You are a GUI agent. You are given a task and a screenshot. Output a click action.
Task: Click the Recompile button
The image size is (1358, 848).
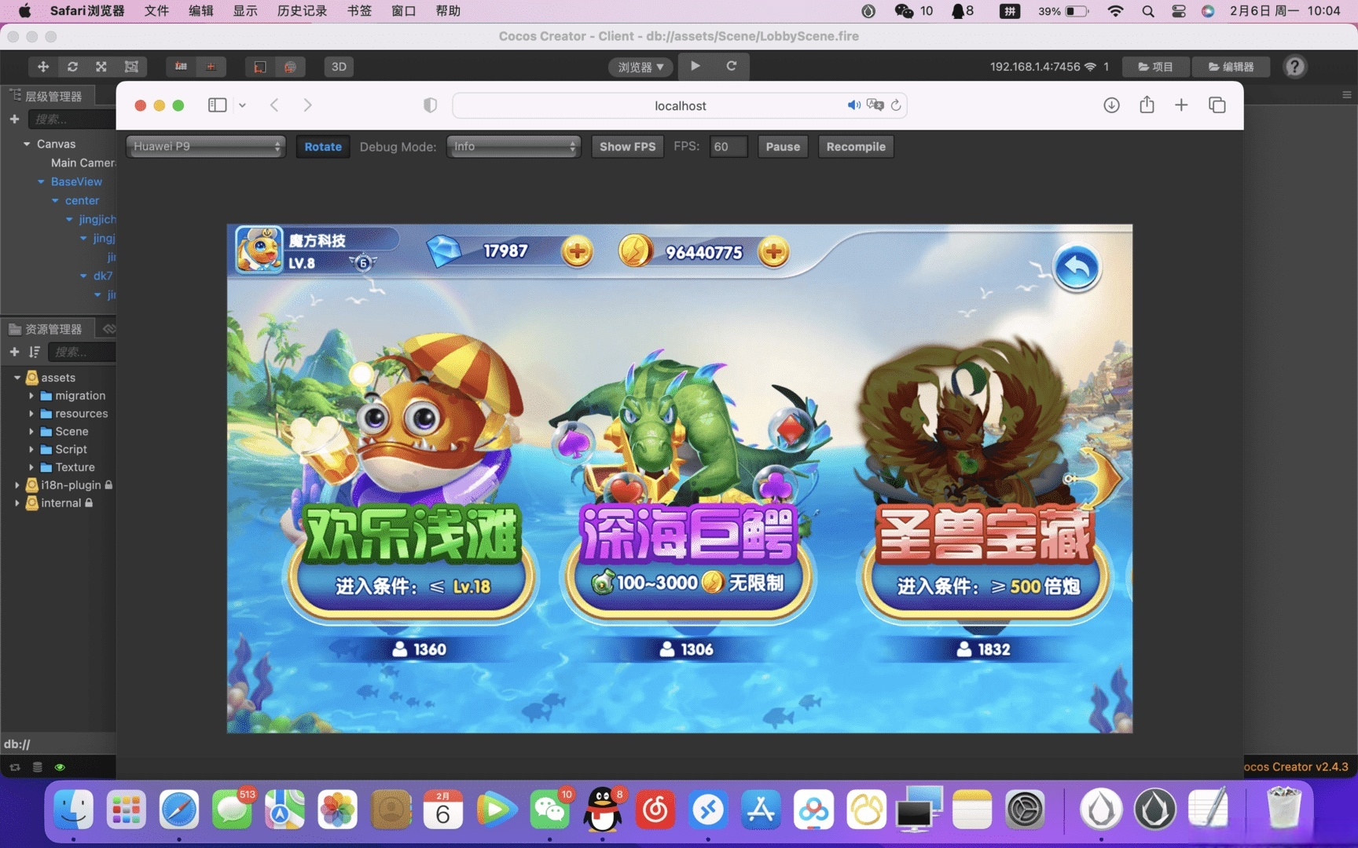856,146
